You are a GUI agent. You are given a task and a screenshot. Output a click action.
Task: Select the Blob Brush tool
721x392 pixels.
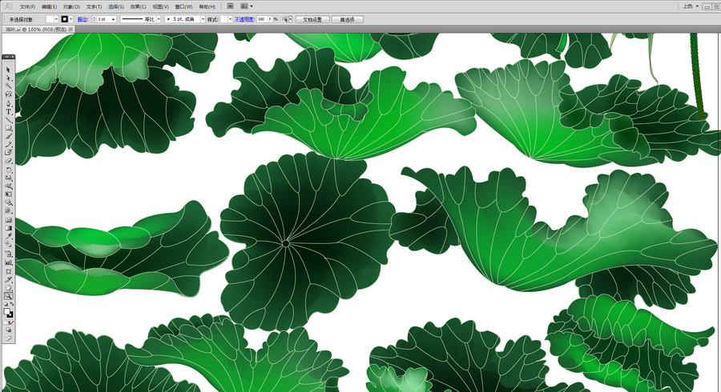tap(8, 152)
